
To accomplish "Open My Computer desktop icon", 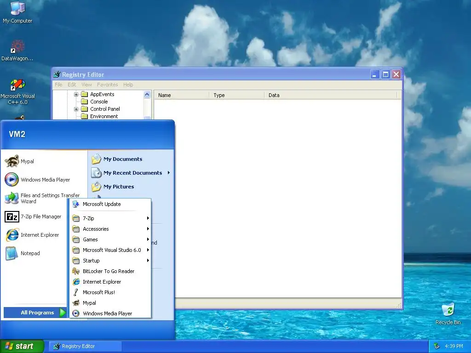I will tap(17, 12).
